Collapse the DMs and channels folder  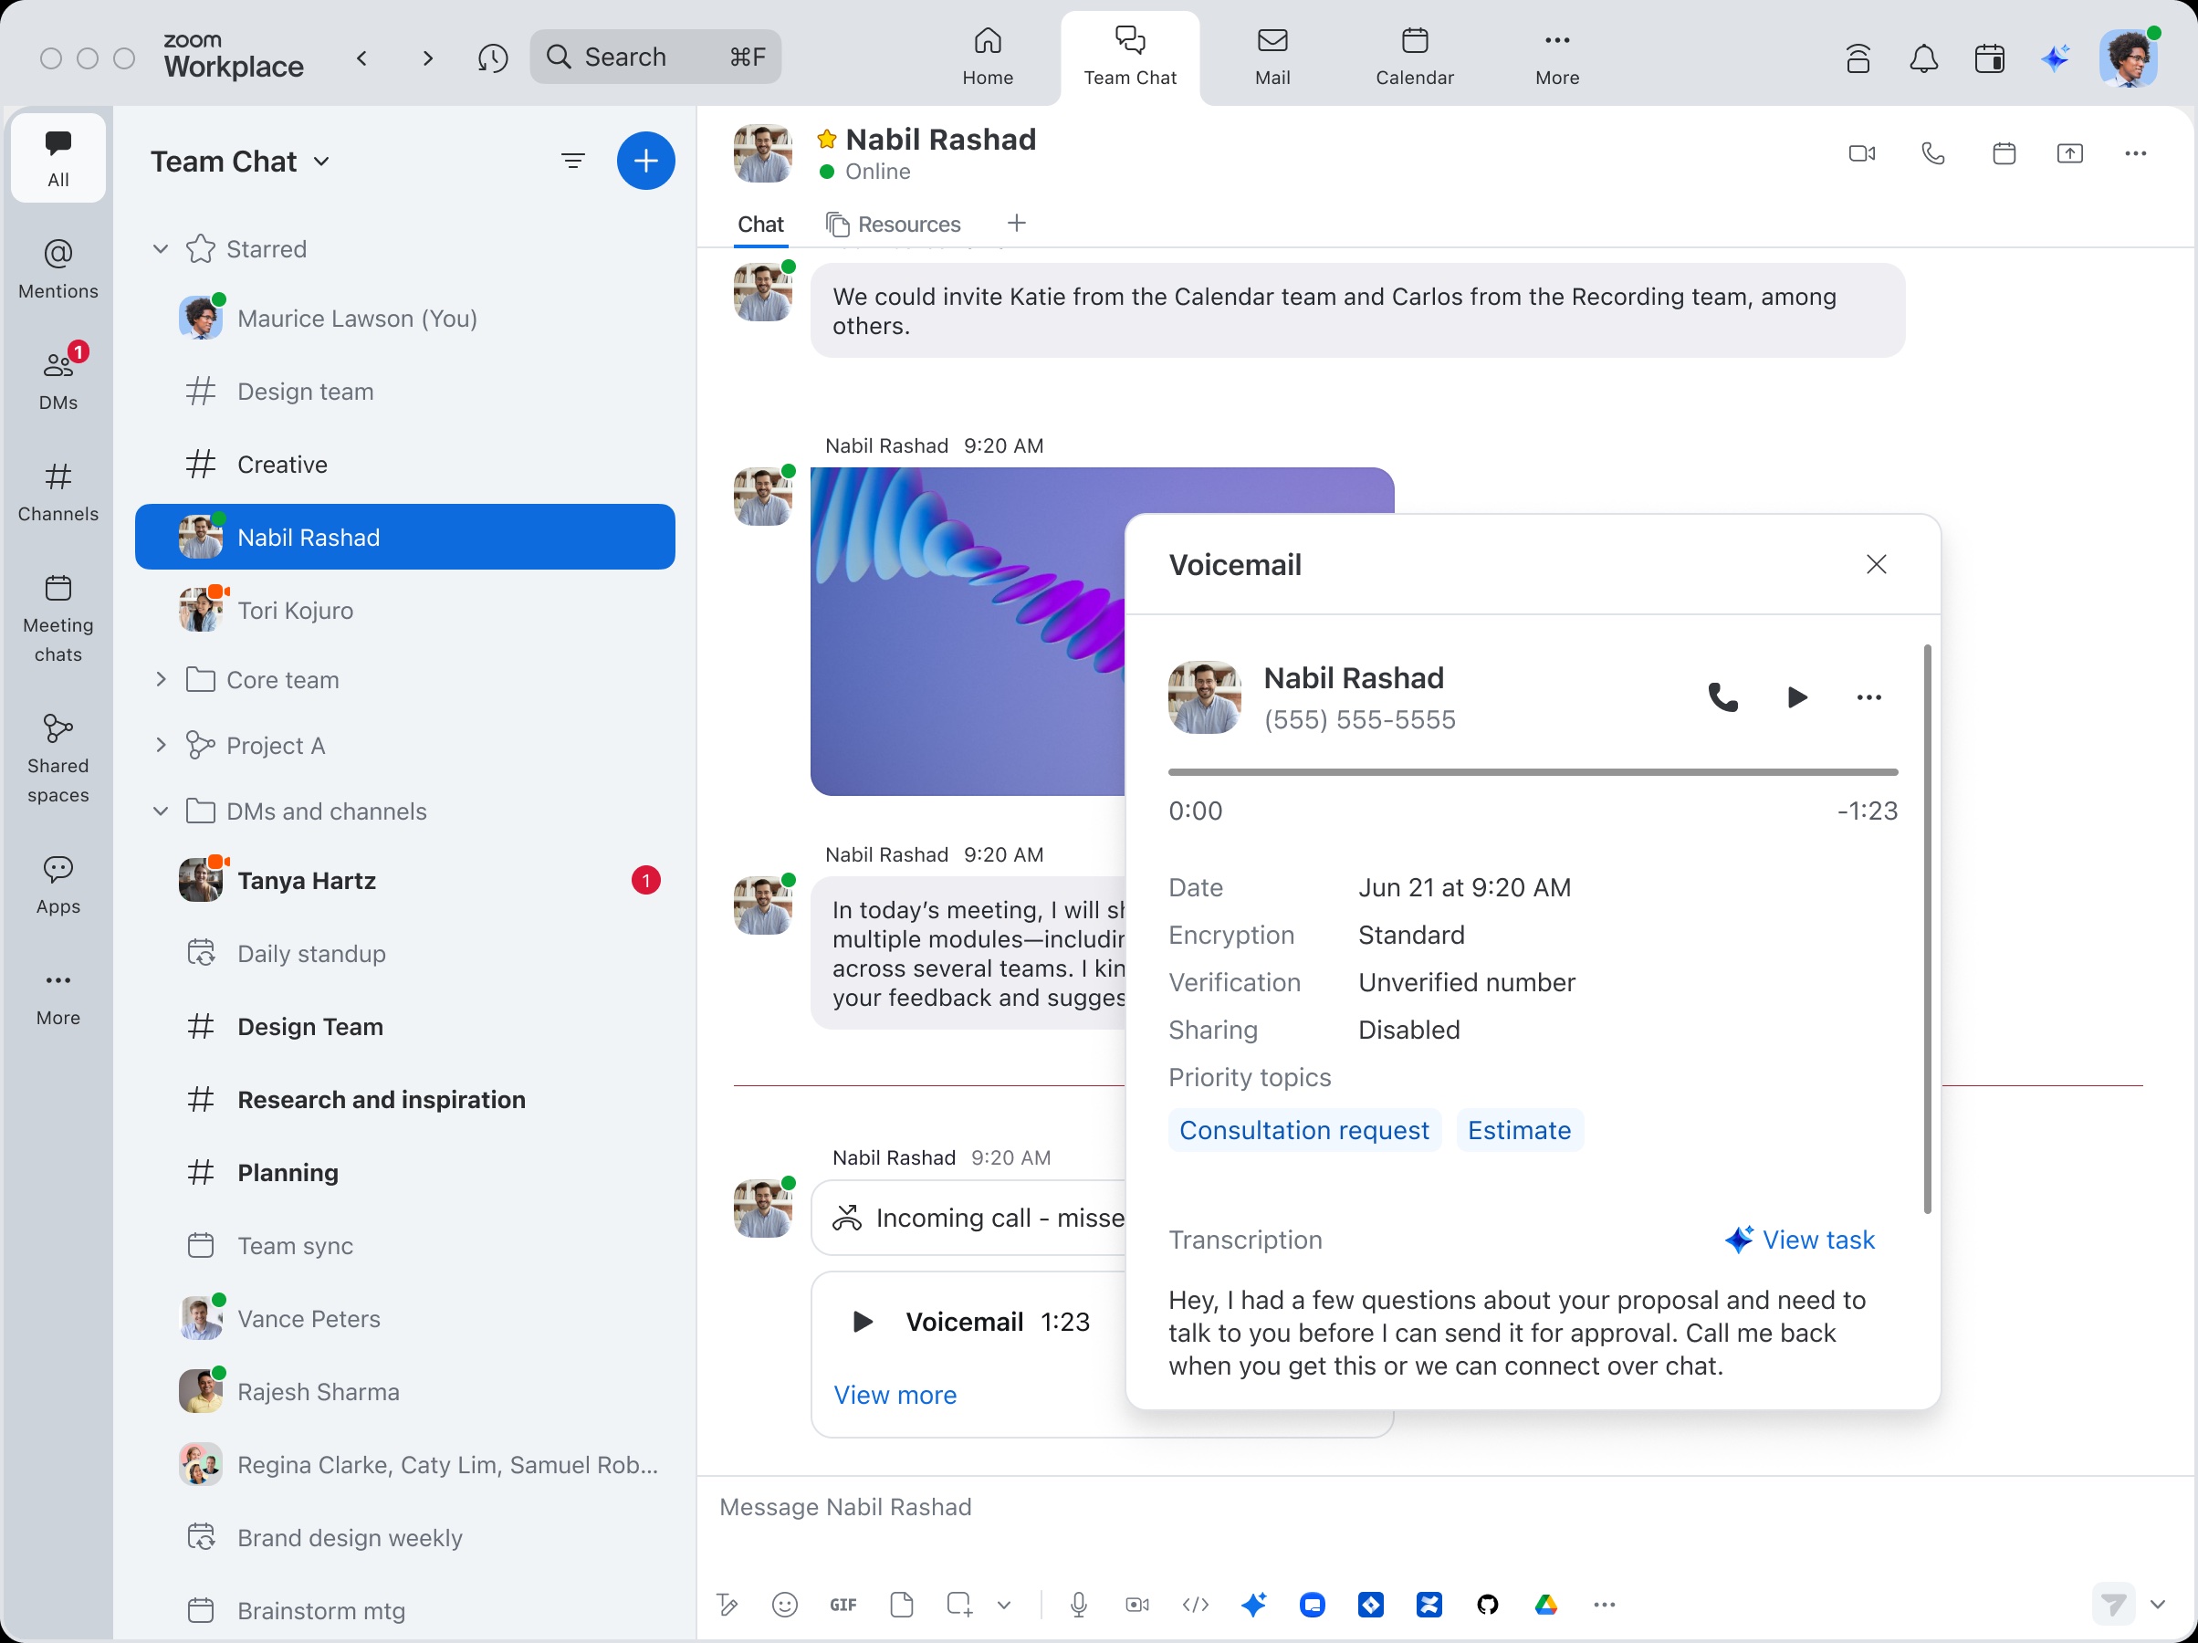(160, 811)
